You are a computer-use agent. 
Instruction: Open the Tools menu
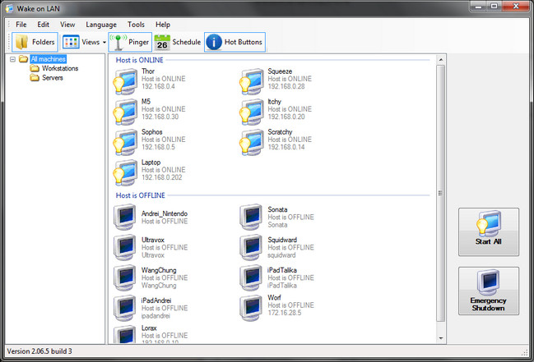pos(136,25)
